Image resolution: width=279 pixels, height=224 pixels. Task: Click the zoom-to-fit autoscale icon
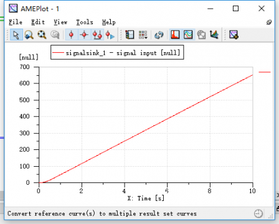(42, 35)
